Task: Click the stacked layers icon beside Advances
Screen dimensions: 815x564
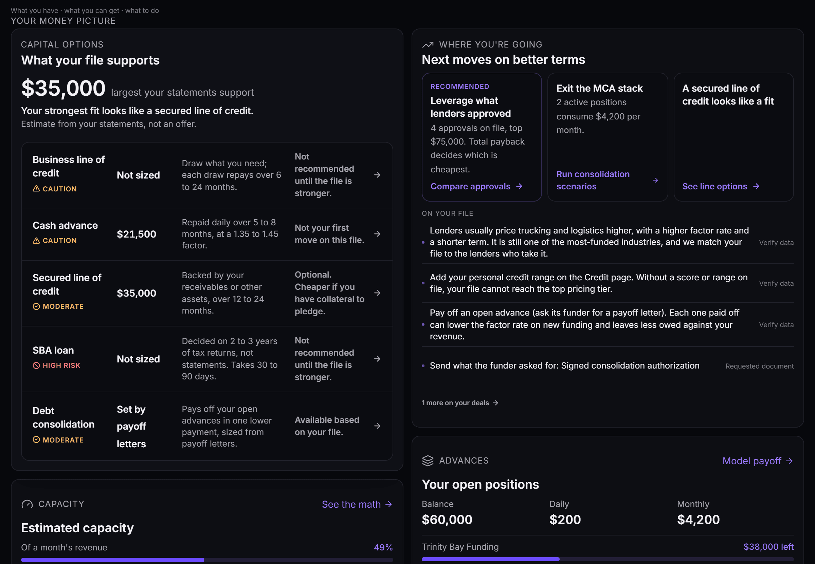Action: tap(428, 461)
